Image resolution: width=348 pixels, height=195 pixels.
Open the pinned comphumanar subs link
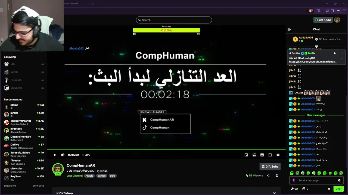click(313, 62)
